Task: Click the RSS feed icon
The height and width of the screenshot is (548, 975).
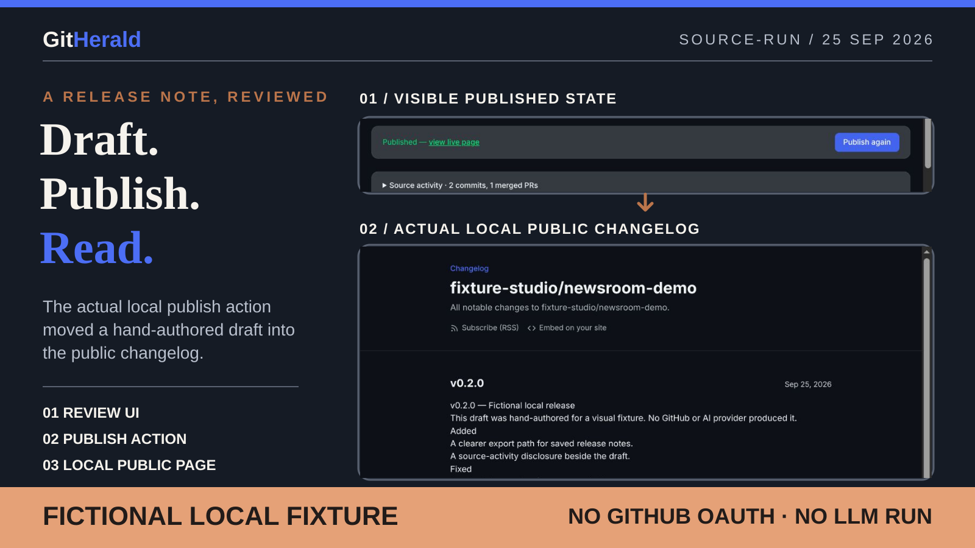Action: pyautogui.click(x=454, y=328)
